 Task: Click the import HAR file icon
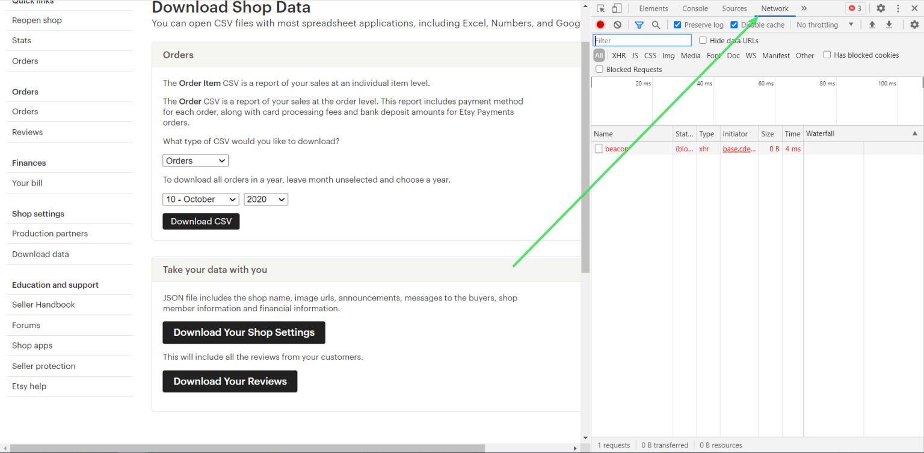pyautogui.click(x=872, y=25)
